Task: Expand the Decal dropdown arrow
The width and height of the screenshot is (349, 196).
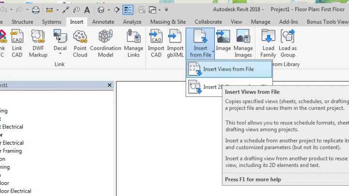Action: click(60, 54)
